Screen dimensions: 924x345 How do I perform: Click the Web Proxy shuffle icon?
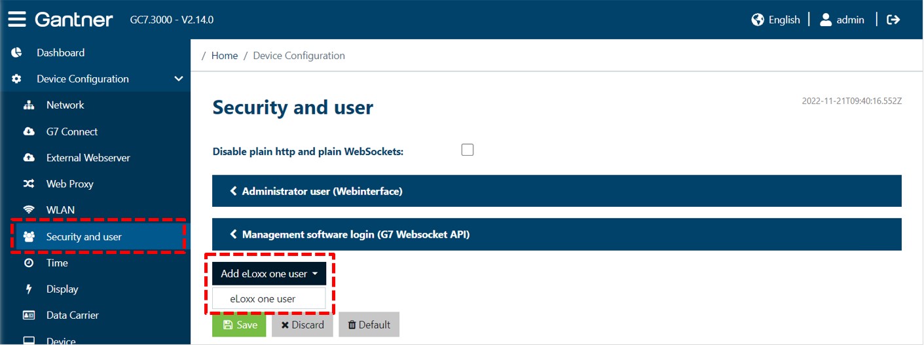[29, 184]
